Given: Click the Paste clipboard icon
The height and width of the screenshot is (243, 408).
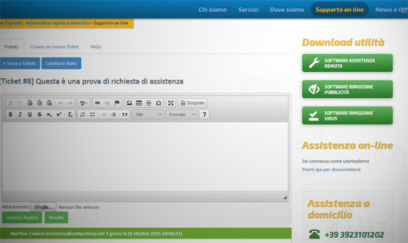Looking at the screenshot, I should click(30, 103).
